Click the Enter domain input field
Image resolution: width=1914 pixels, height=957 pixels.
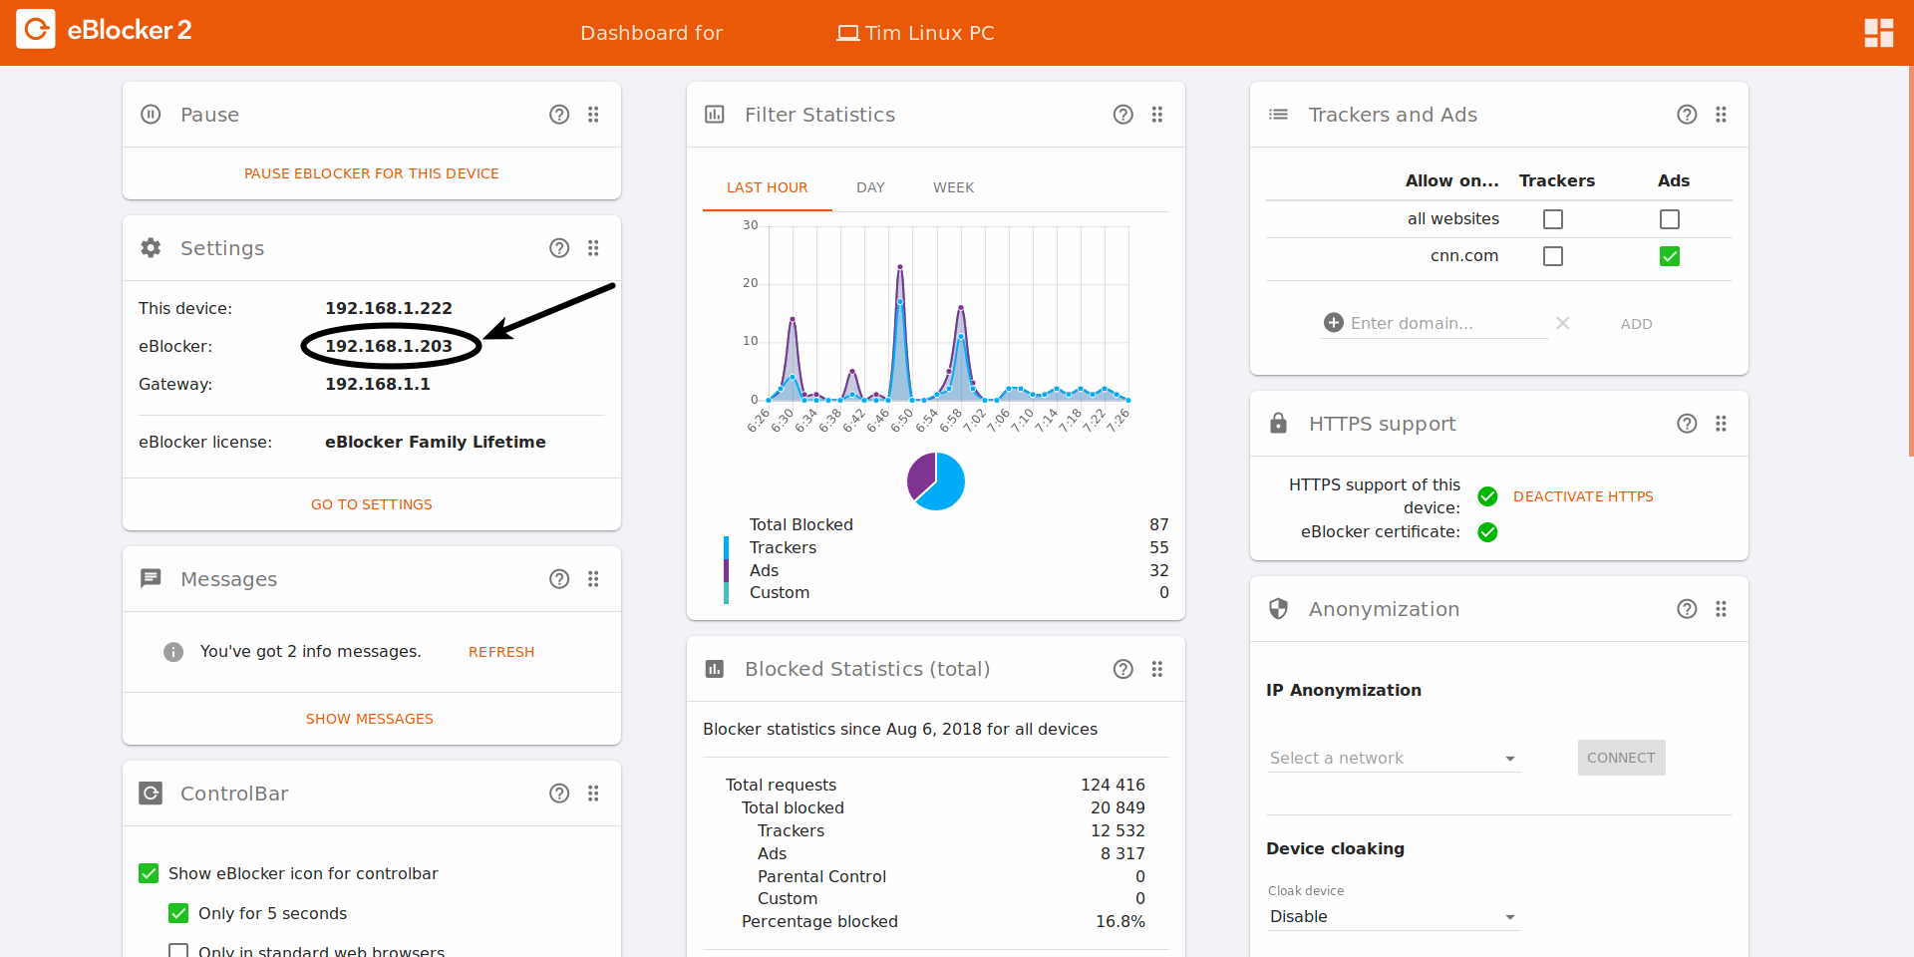1447,323
